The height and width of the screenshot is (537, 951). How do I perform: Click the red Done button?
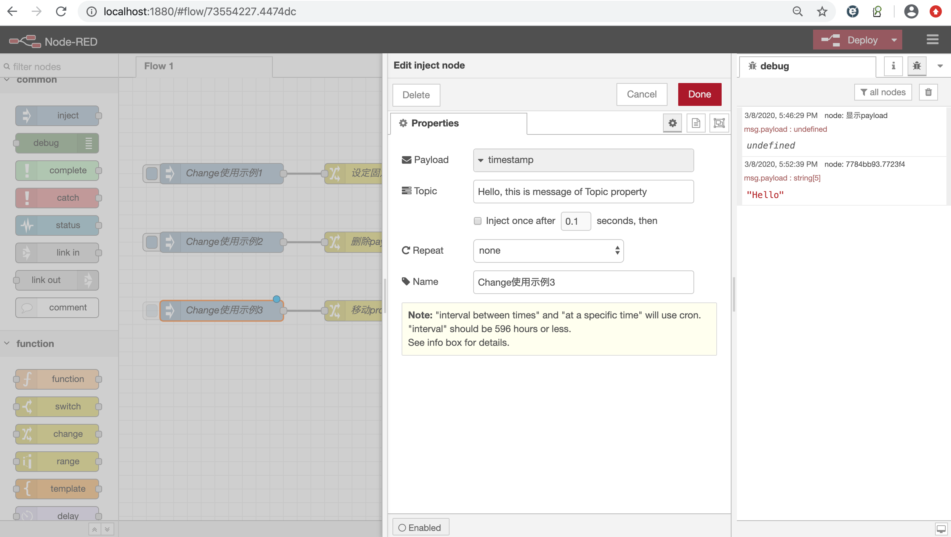coord(700,94)
